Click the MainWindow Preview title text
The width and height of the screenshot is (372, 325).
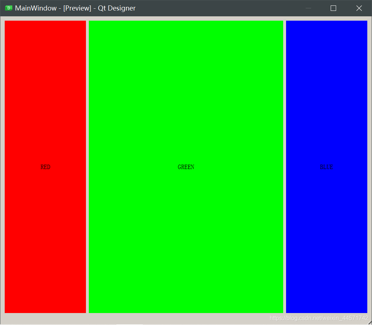click(75, 8)
